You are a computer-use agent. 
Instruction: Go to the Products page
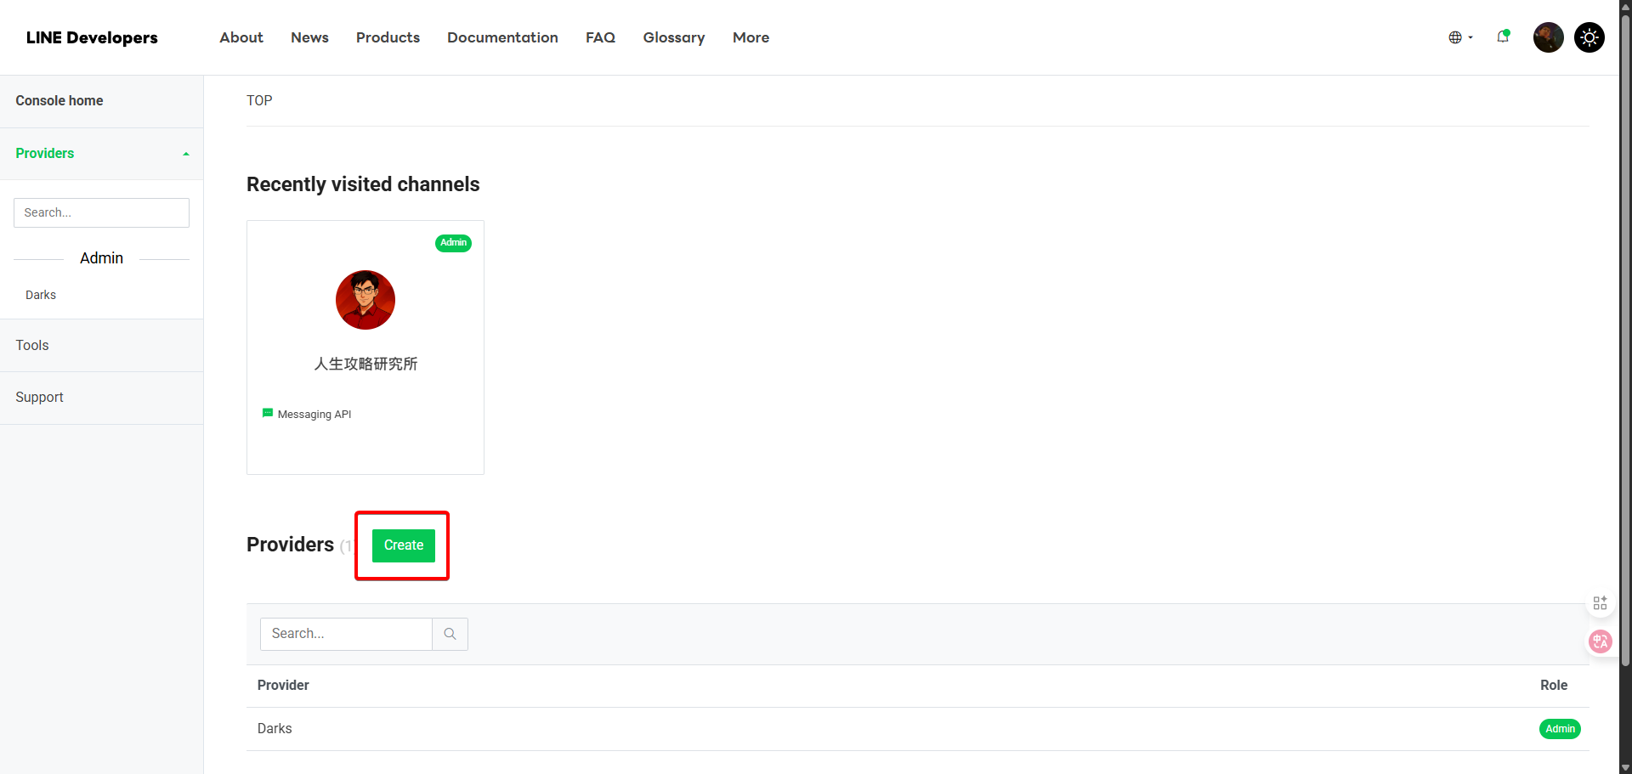[x=388, y=37]
